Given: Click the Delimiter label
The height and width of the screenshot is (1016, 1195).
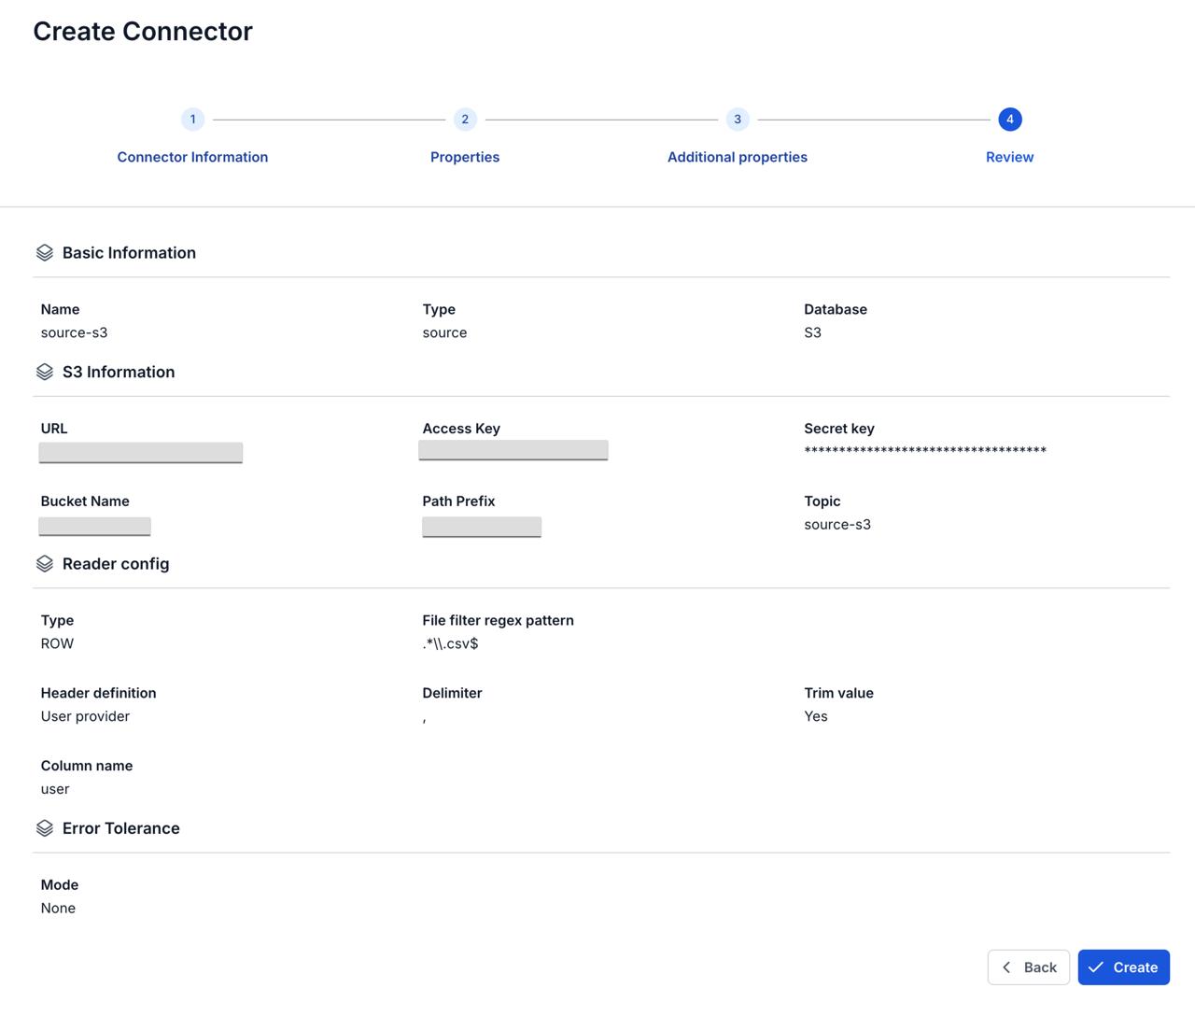Looking at the screenshot, I should pyautogui.click(x=452, y=693).
